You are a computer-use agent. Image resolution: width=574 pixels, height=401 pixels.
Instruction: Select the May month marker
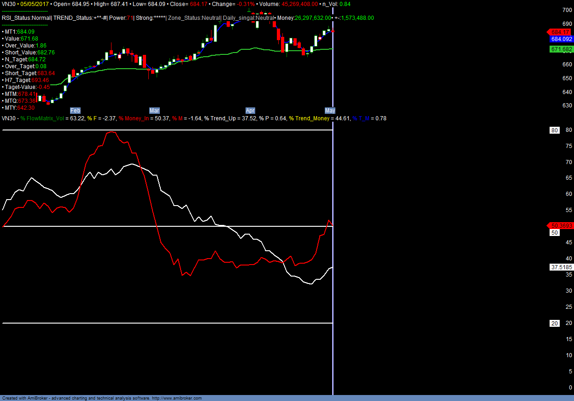click(330, 111)
